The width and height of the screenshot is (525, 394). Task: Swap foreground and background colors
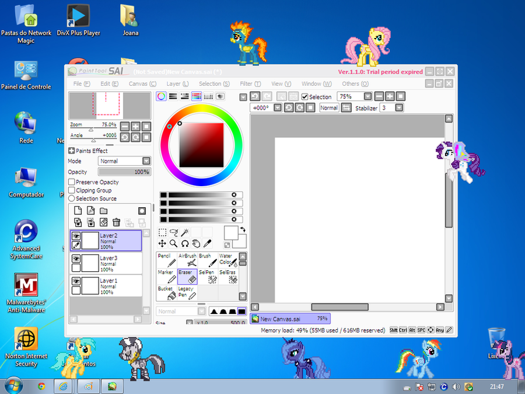pyautogui.click(x=243, y=229)
